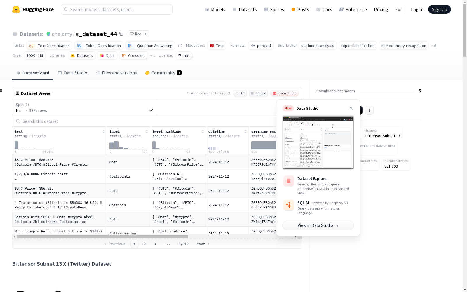Click the Search this dataset field
Image resolution: width=467 pixels, height=292 pixels.
pos(144,121)
